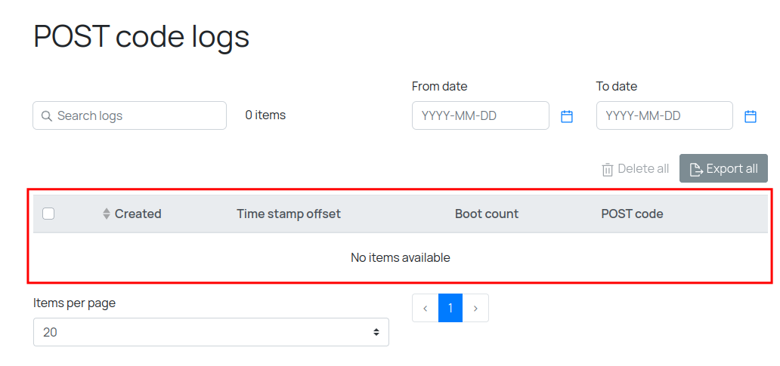Click the No items available message row

point(400,257)
